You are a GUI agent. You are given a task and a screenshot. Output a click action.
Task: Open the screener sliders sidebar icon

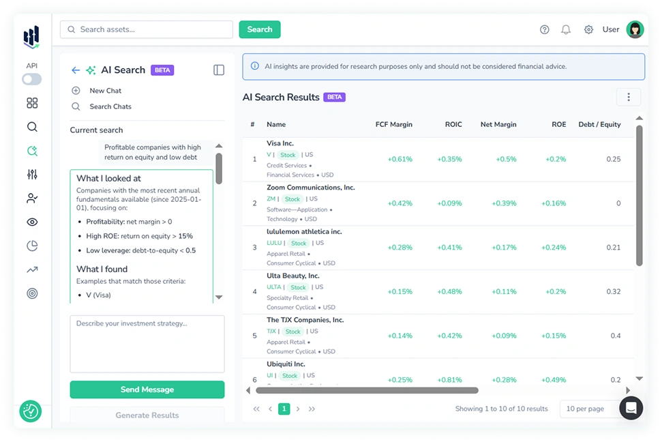(x=32, y=174)
